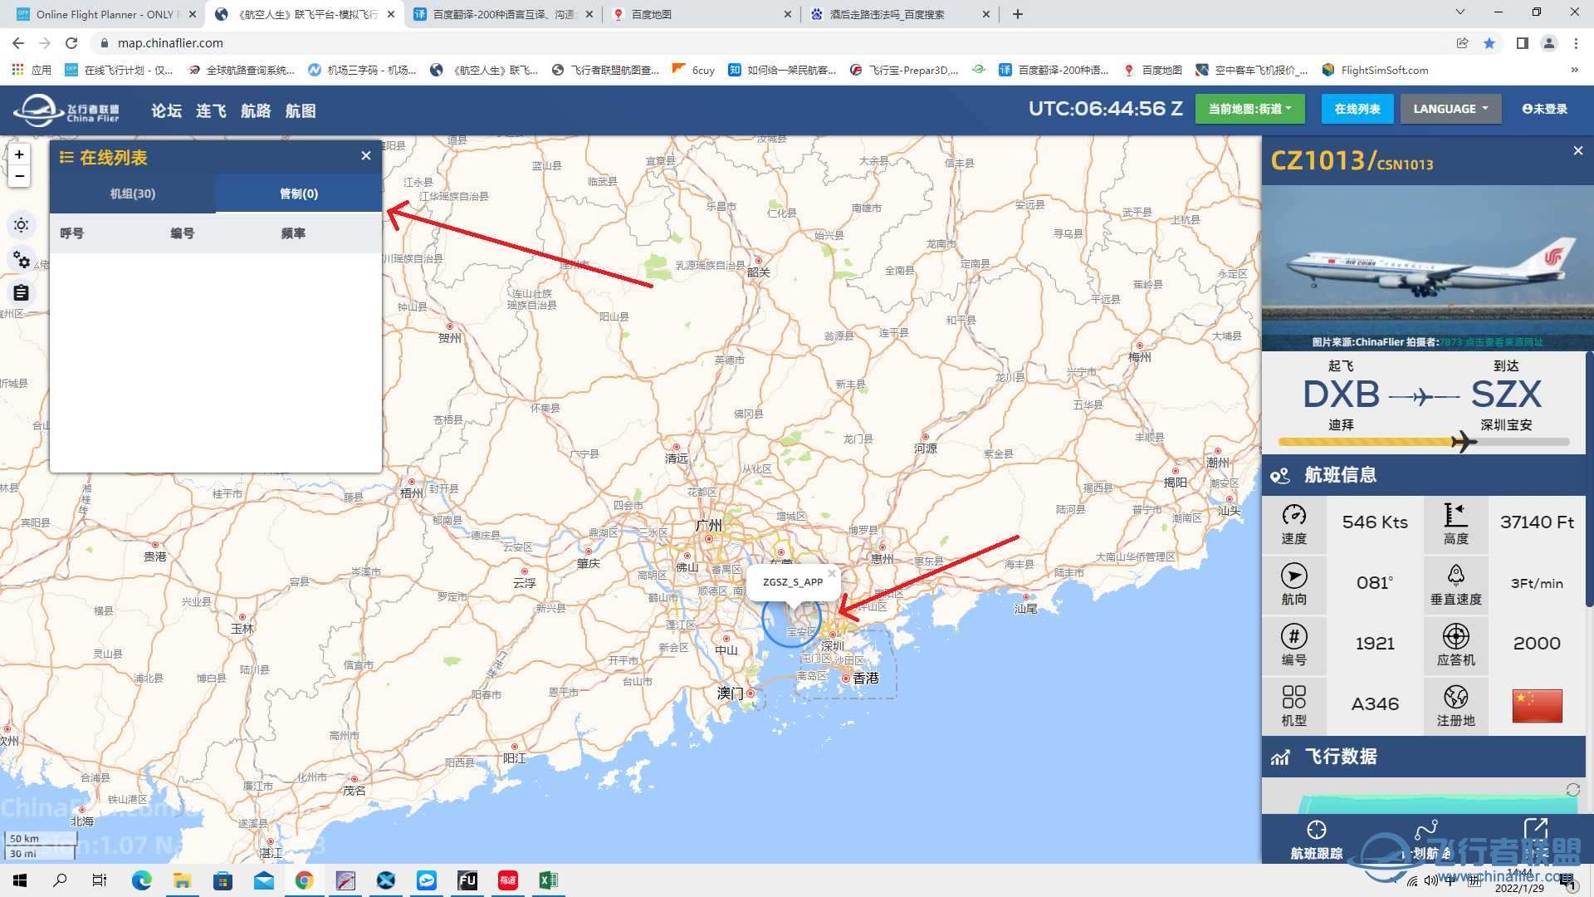The height and width of the screenshot is (897, 1594).
Task: Click the 飞行数据 section header
Action: point(1424,757)
